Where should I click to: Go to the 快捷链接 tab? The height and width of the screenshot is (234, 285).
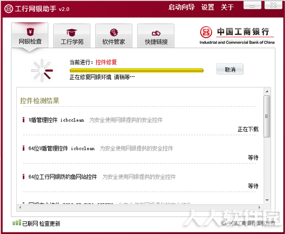click(156, 36)
